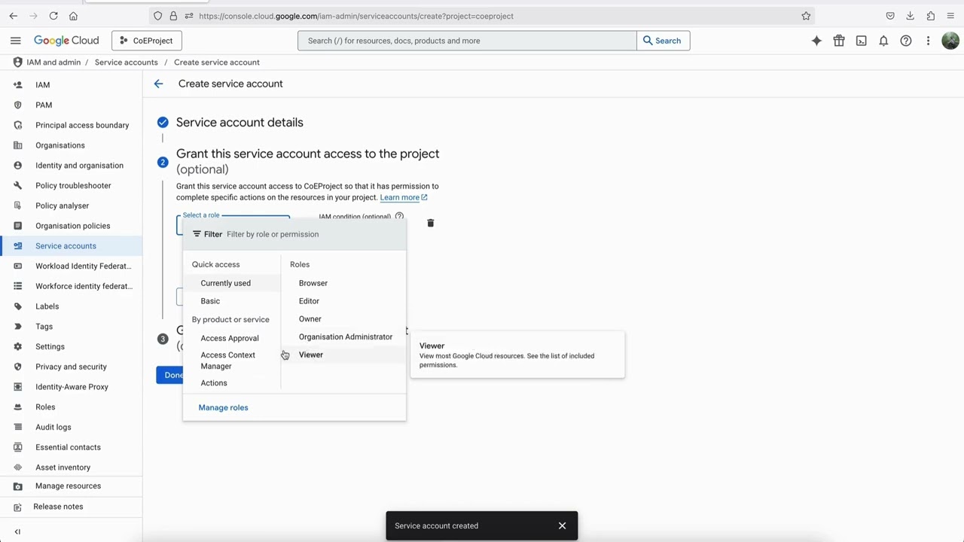The width and height of the screenshot is (964, 542).
Task: Click IAM and admin breadcrumb
Action: tap(53, 62)
